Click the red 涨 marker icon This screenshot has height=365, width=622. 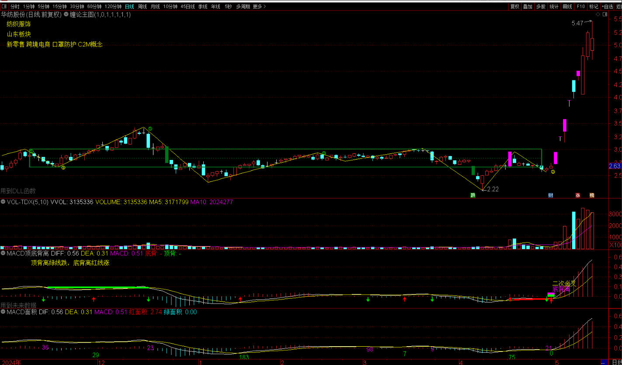(578, 195)
